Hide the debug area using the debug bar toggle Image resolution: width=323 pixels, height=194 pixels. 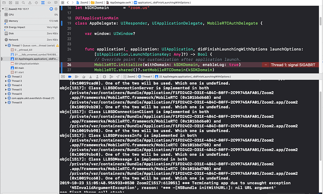pos(63,77)
